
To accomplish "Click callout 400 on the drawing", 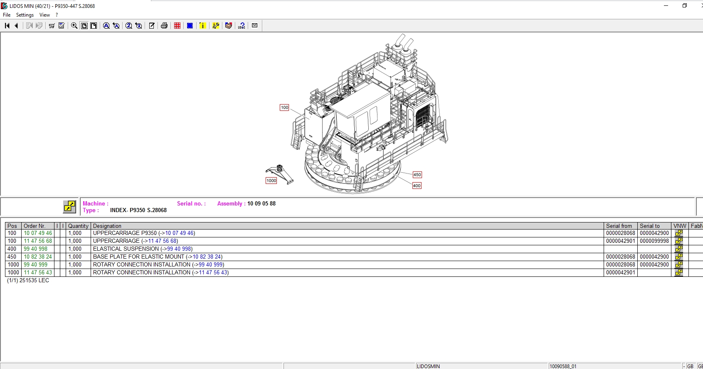I will (417, 186).
